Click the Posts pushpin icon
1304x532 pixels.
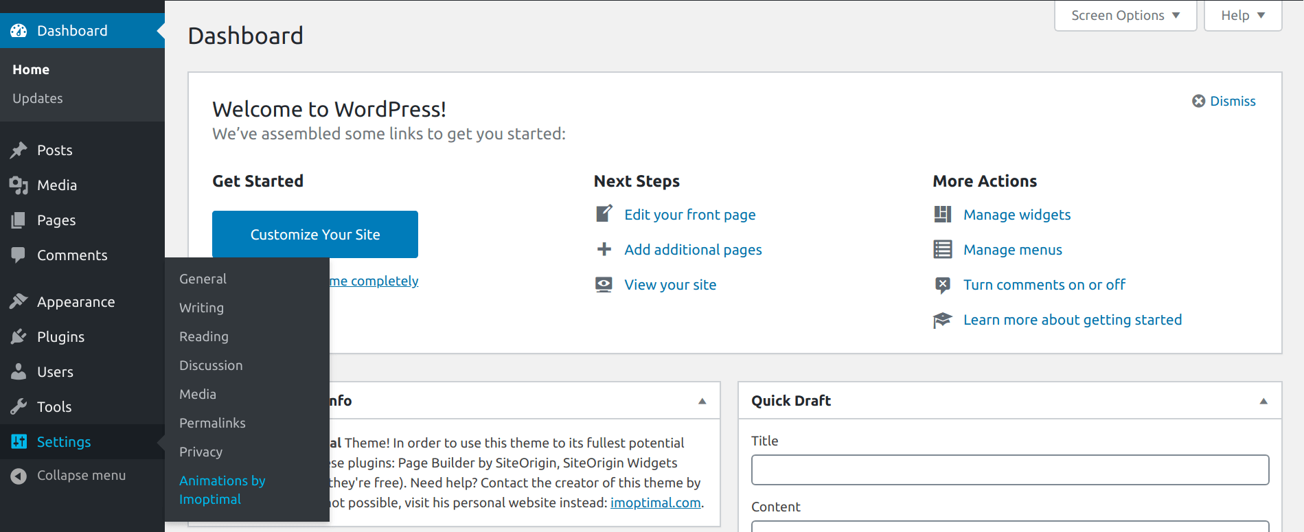[x=19, y=150]
